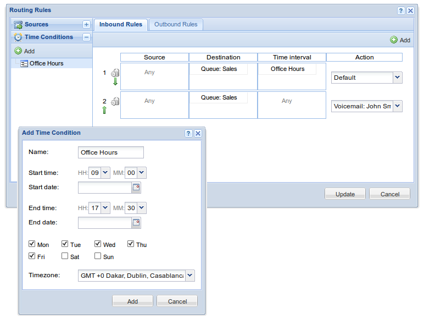Delete rule 2 using its trash icon
The height and width of the screenshot is (324, 424).
click(x=115, y=101)
